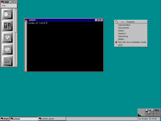
Task: Expand the arrow beside Administration
Action: pyautogui.click(x=146, y=25)
